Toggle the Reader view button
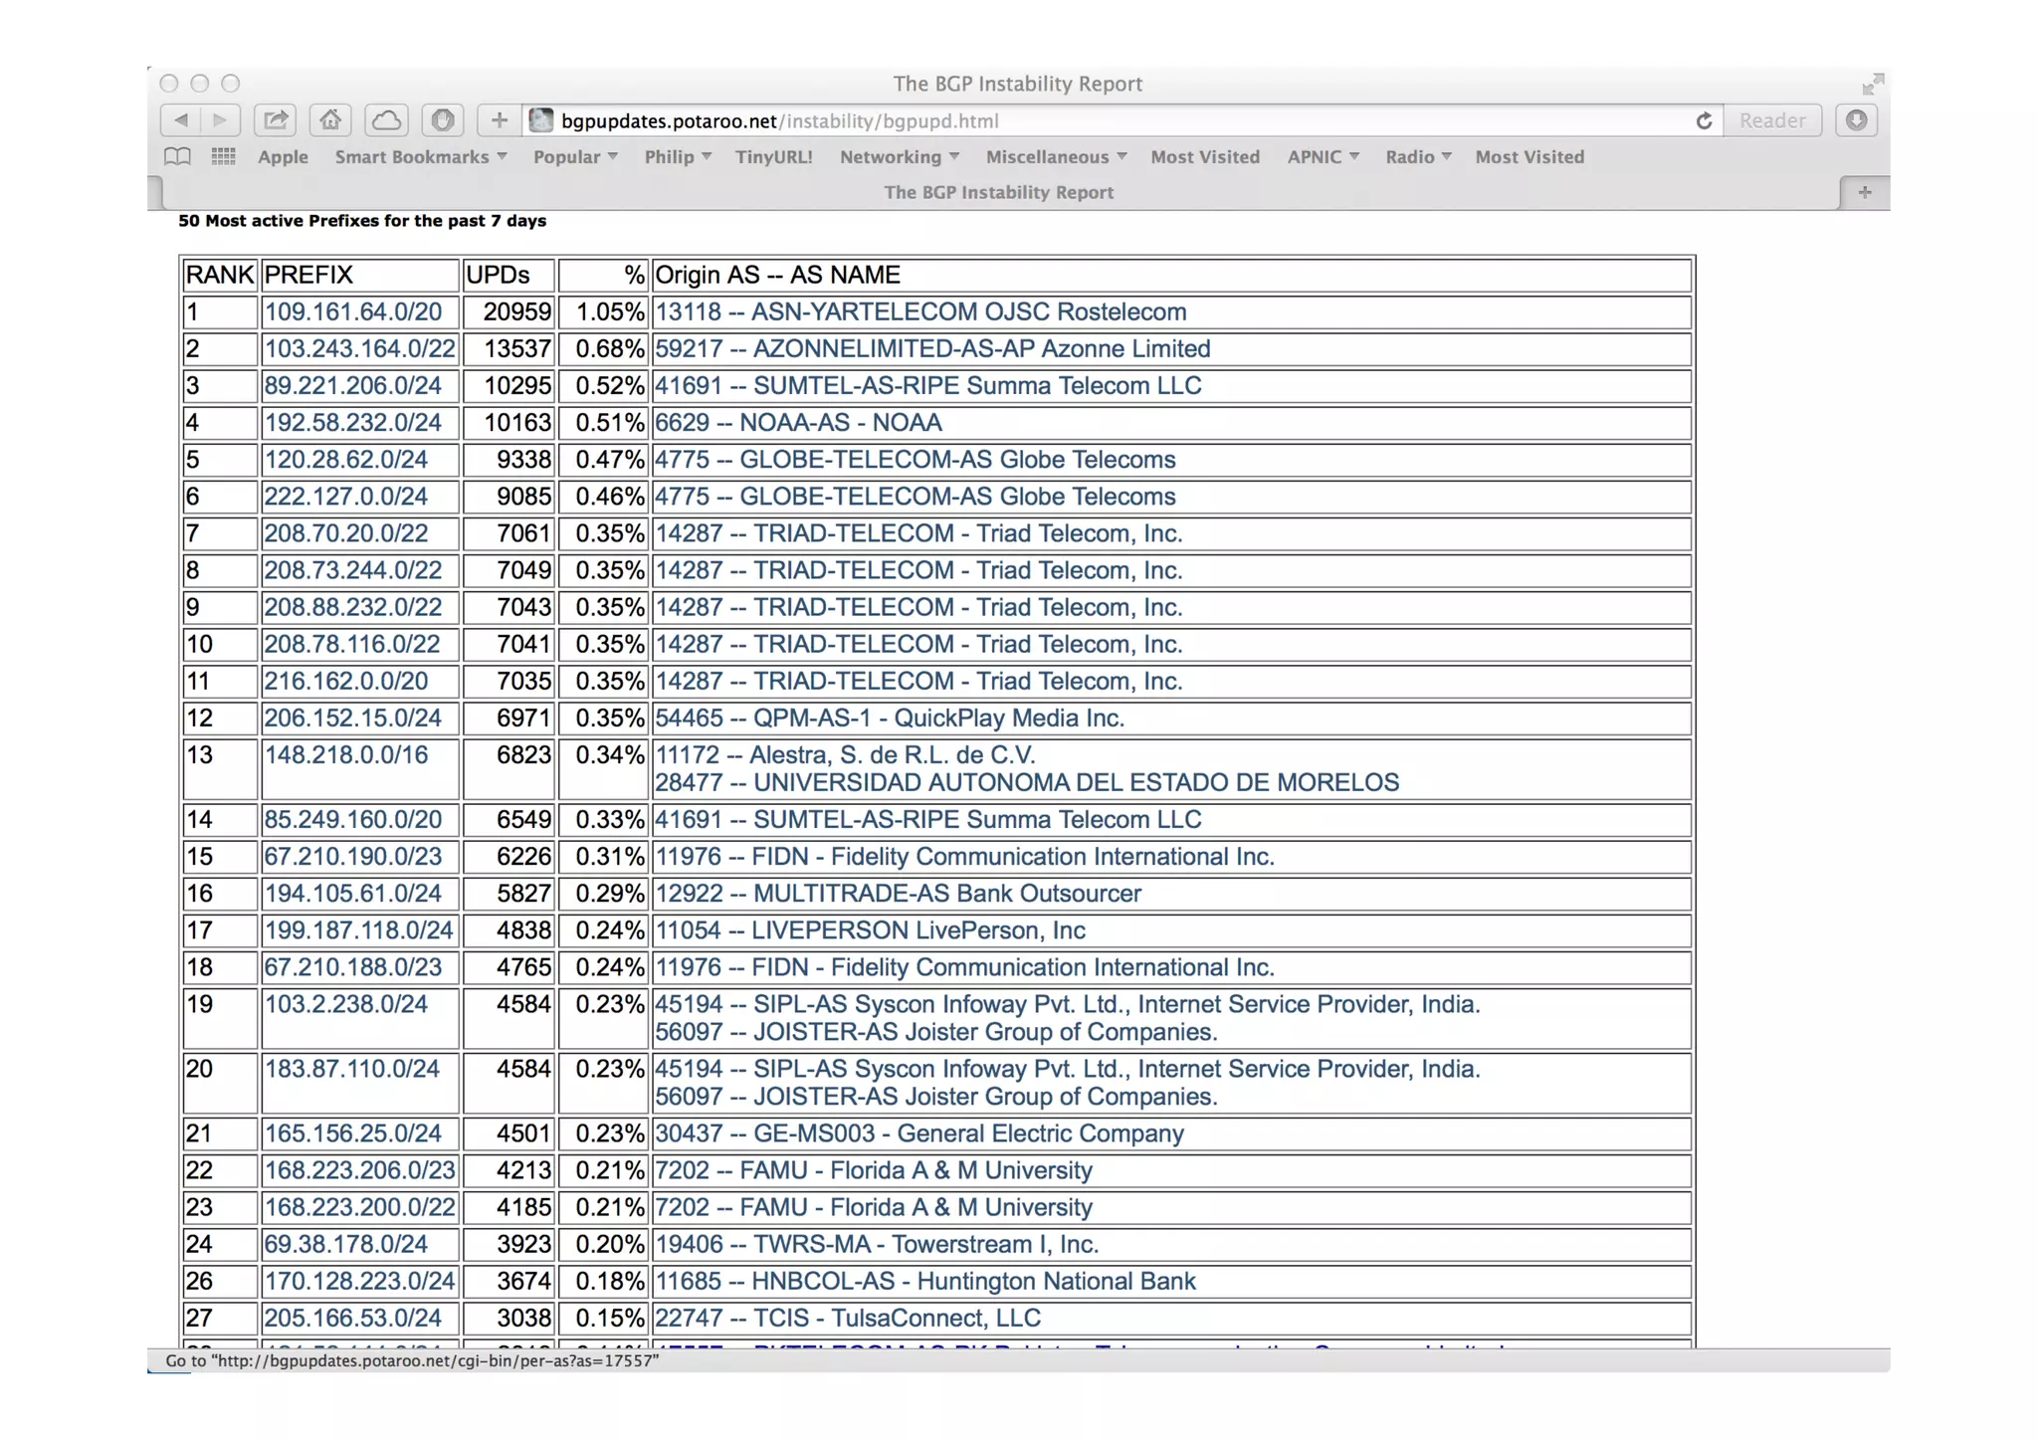This screenshot has width=2038, height=1440. coord(1771,120)
